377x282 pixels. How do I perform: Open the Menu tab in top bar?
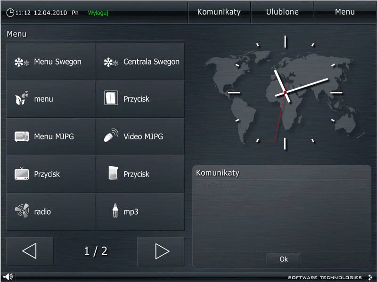click(344, 12)
